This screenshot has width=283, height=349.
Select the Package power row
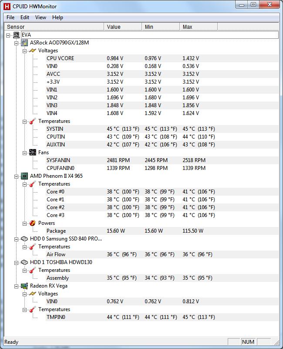162,231
